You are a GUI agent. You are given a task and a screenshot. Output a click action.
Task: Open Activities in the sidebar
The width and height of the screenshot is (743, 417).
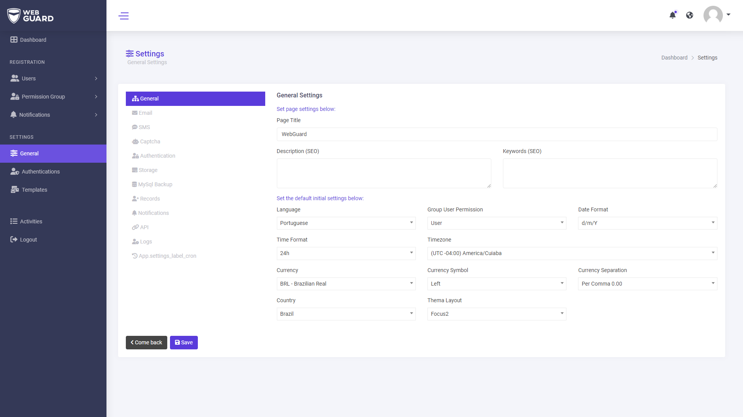point(31,221)
